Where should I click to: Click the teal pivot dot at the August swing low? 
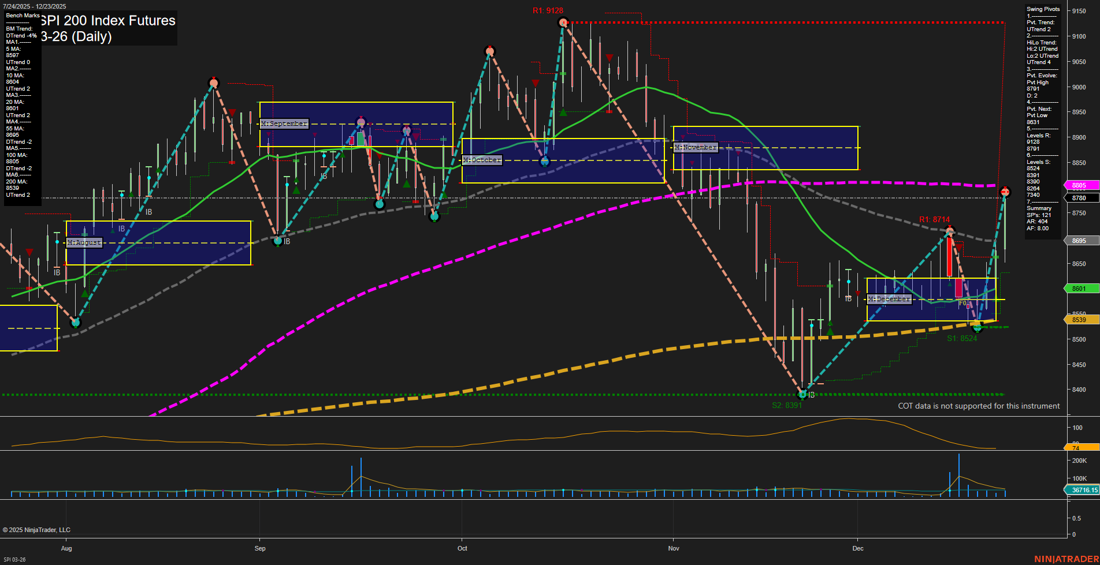(x=76, y=323)
